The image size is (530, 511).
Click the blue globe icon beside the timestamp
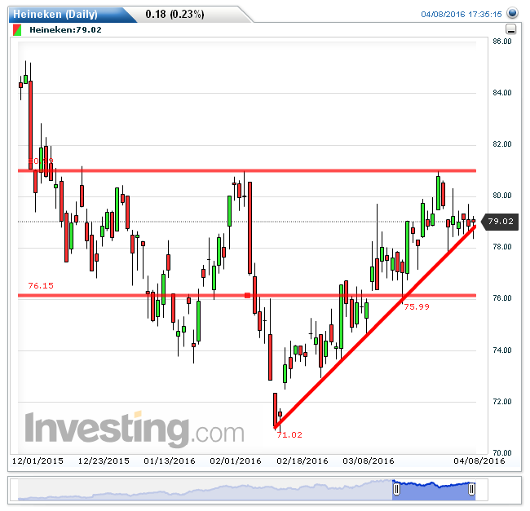point(512,13)
